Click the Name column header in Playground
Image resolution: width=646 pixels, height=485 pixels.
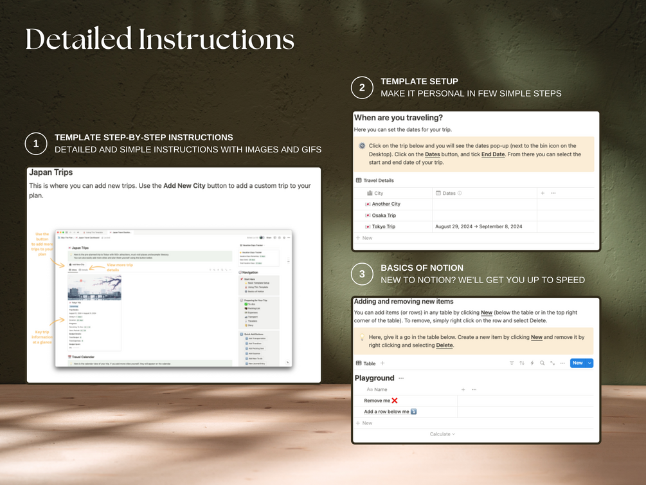[377, 389]
